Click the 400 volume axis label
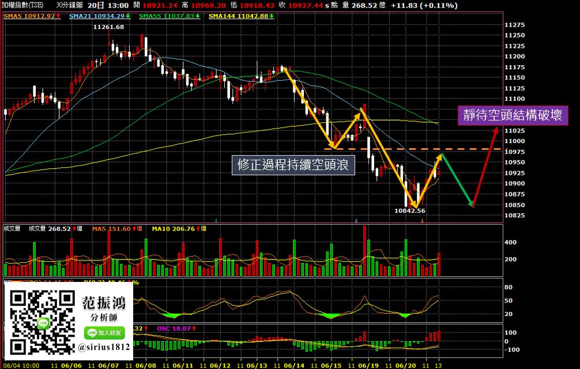This screenshot has width=580, height=369. (x=510, y=243)
